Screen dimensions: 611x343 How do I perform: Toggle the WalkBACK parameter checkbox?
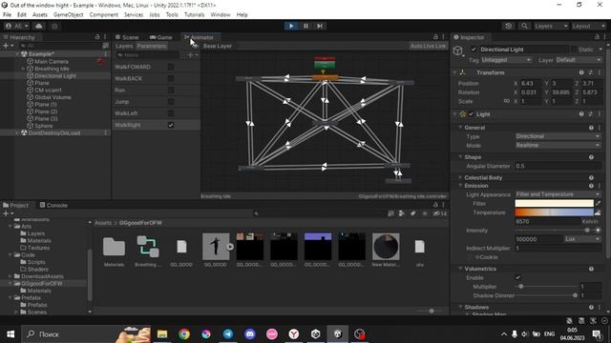tap(171, 78)
